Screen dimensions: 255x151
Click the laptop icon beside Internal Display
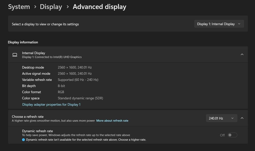tap(15, 55)
